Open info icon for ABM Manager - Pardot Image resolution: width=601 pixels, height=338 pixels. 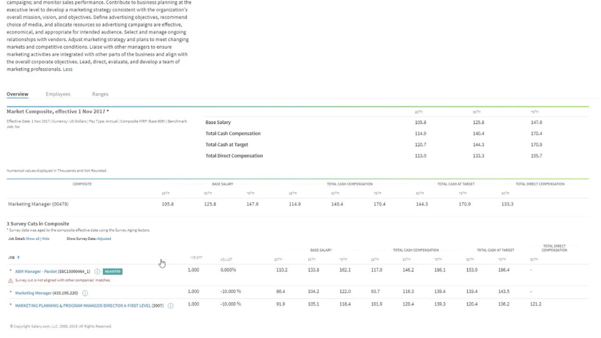coord(97,271)
